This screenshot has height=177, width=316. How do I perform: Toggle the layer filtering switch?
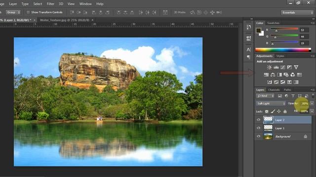tap(313, 95)
